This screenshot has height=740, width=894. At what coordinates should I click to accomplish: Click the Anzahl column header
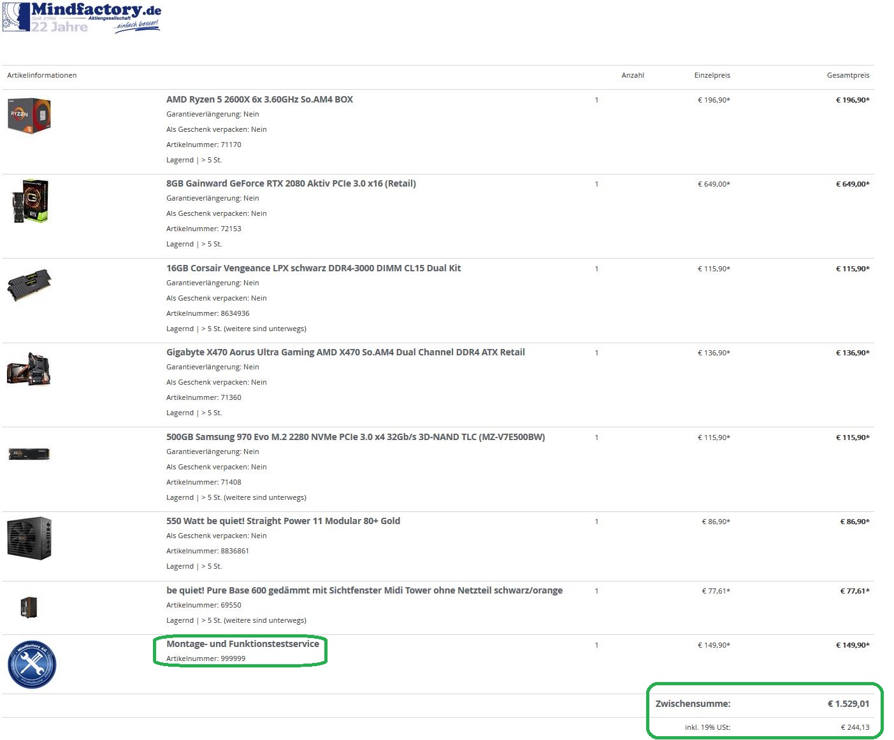633,75
